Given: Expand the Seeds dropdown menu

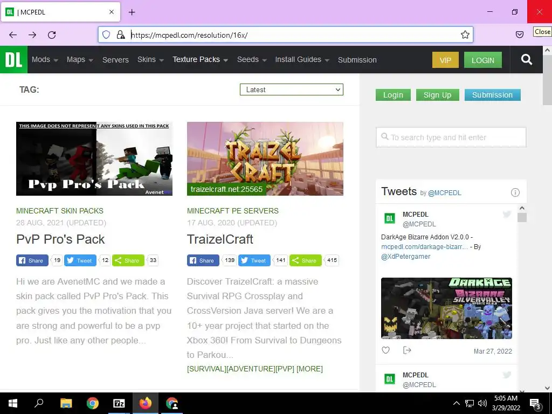Looking at the screenshot, I should [x=252, y=59].
